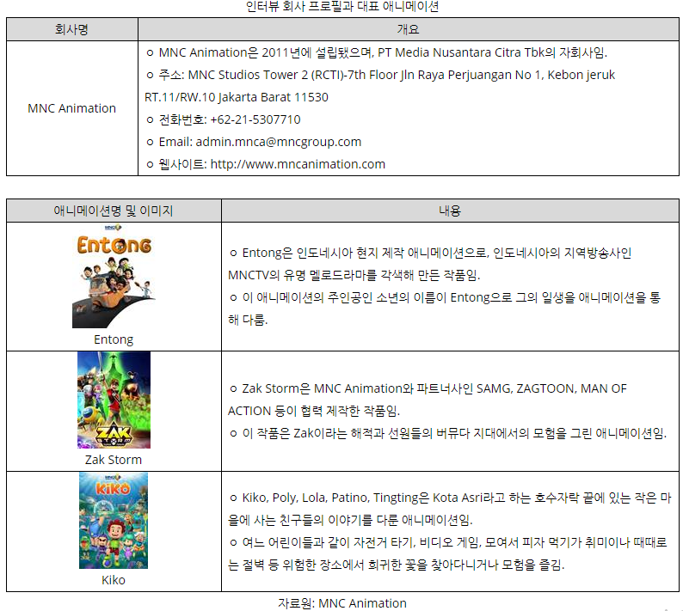The height and width of the screenshot is (611, 683).
Task: Click the Kiko animation poster image
Action: click(114, 521)
